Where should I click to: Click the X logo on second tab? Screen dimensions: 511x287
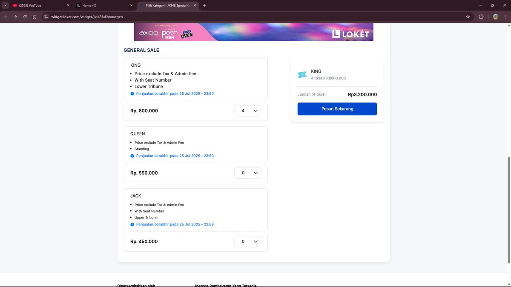pyautogui.click(x=78, y=6)
